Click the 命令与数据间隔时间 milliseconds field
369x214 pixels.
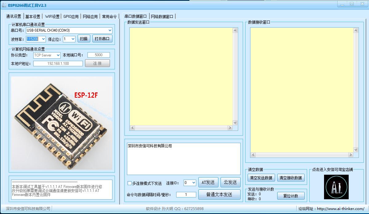[186, 195]
